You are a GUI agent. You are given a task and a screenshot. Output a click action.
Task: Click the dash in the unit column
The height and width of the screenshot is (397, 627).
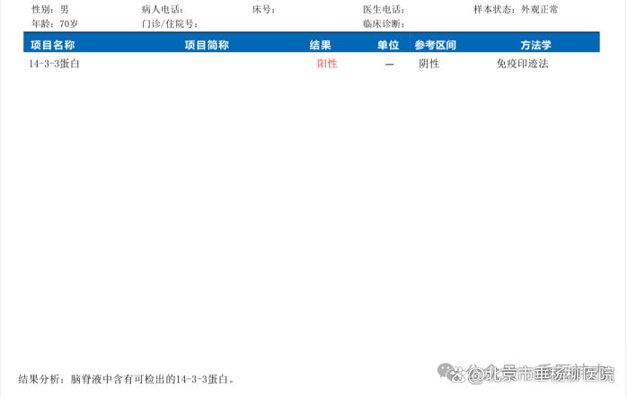(389, 65)
